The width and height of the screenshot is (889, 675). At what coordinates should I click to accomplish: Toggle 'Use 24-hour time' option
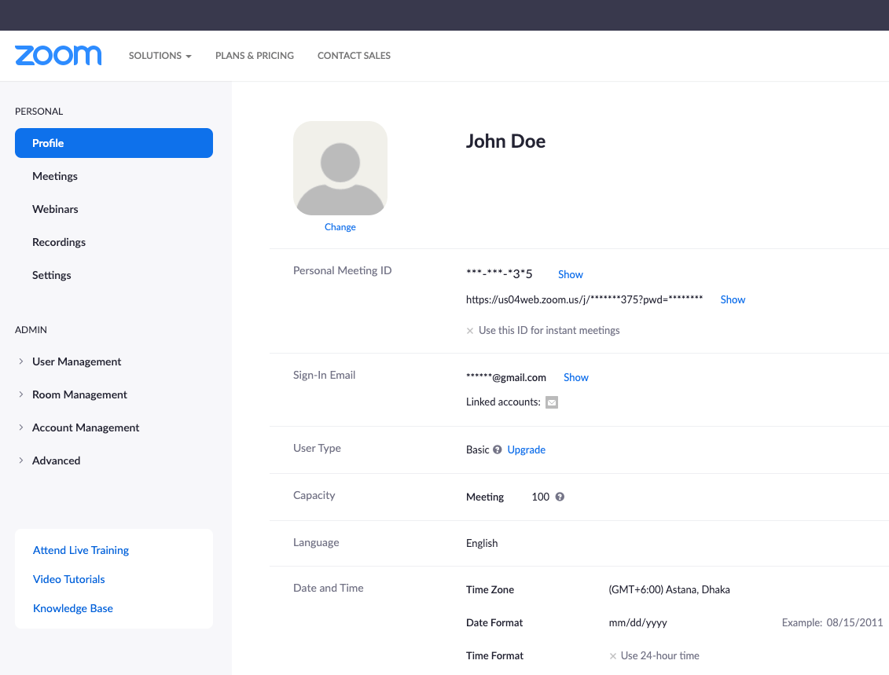coord(613,656)
